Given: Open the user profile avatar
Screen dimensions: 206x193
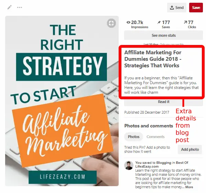Looking at the screenshot, I should pyautogui.click(x=129, y=166).
